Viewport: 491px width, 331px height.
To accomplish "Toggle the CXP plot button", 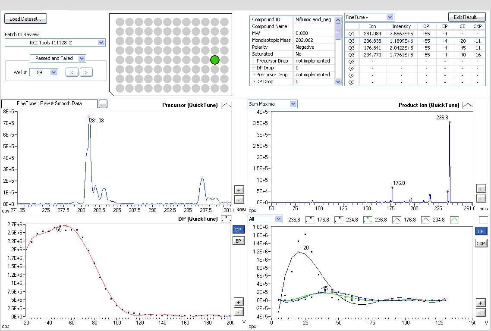I will (481, 243).
